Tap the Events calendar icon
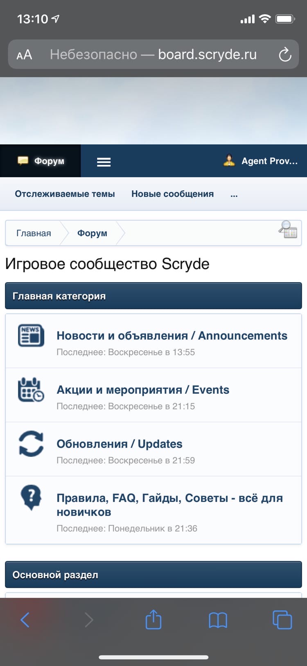 point(31,389)
